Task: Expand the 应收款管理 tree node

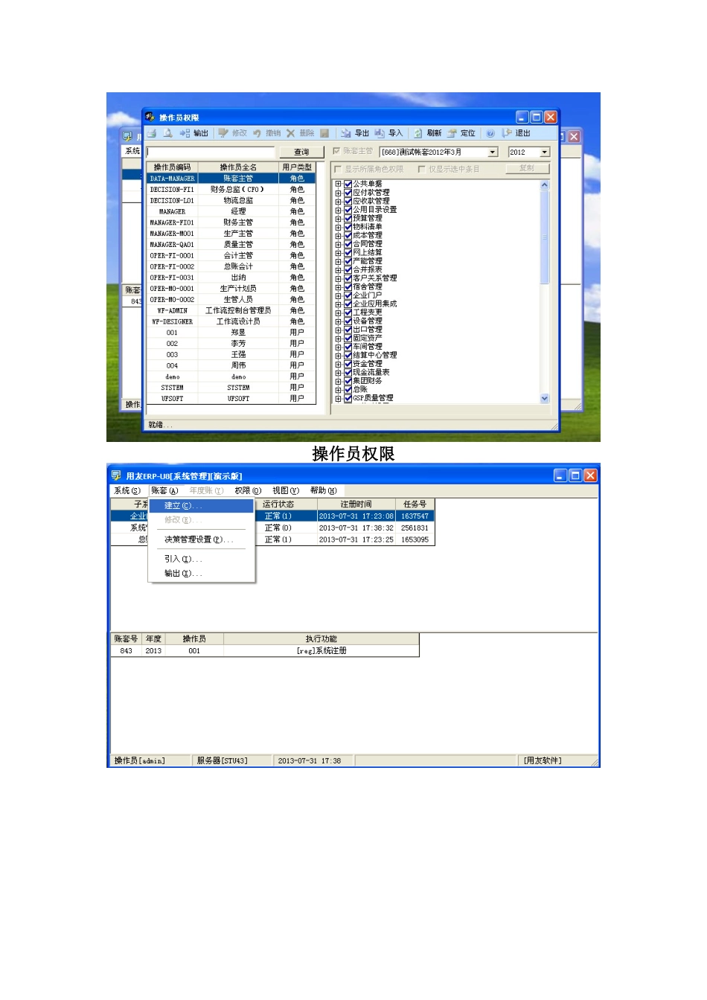Action: coord(338,201)
